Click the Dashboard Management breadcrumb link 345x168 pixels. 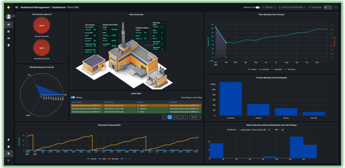coord(35,7)
